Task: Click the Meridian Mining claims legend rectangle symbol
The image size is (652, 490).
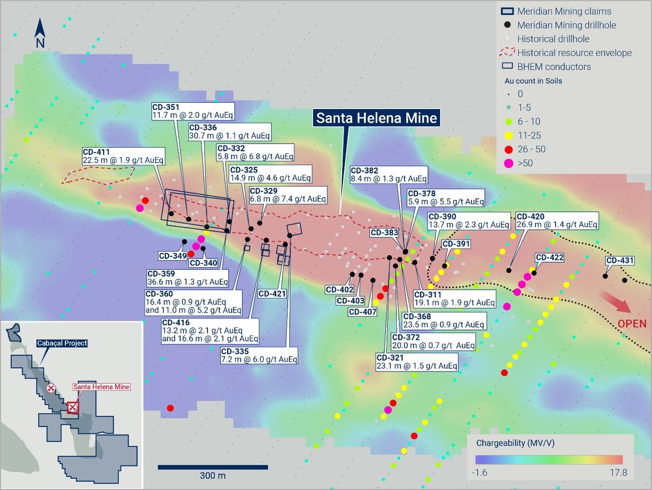Action: [507, 11]
